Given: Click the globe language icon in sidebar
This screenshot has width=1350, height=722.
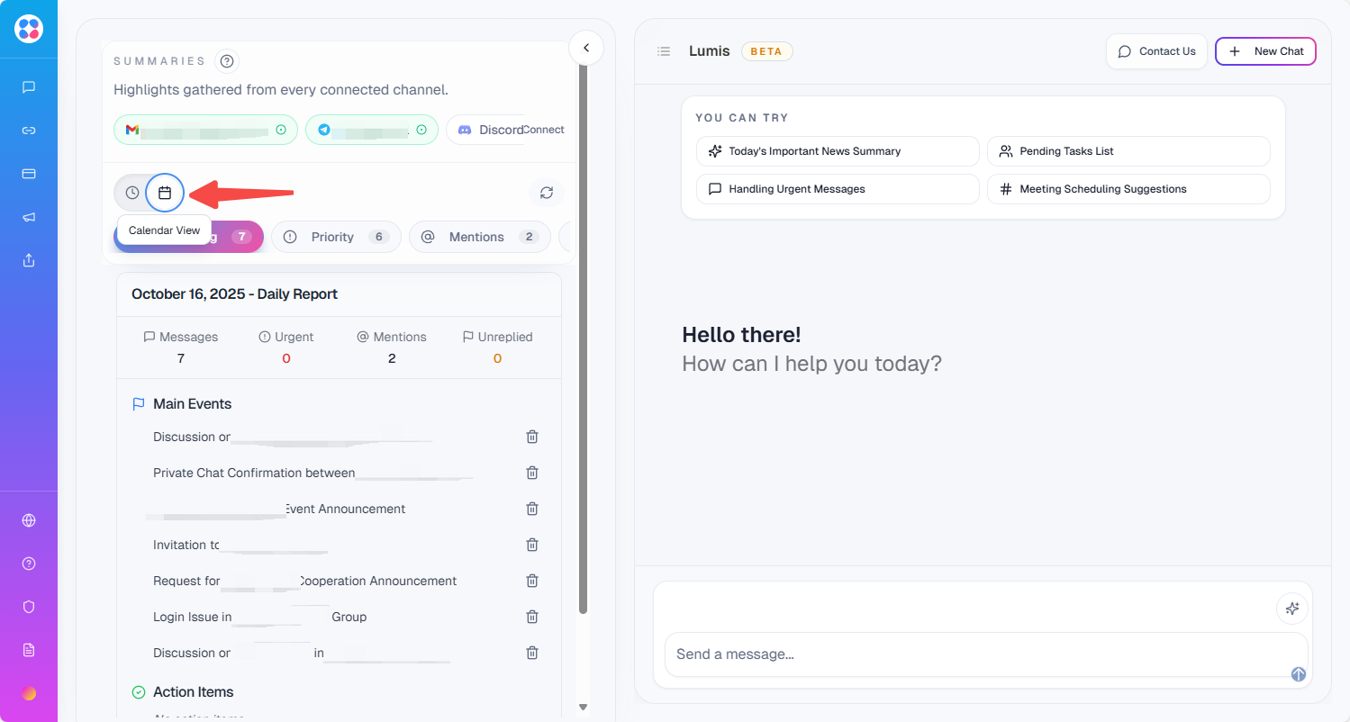Looking at the screenshot, I should [x=29, y=520].
